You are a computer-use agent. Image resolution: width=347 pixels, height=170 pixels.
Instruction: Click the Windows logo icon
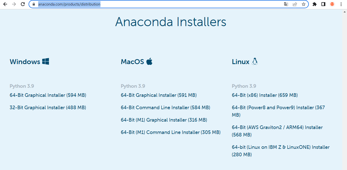click(46, 61)
